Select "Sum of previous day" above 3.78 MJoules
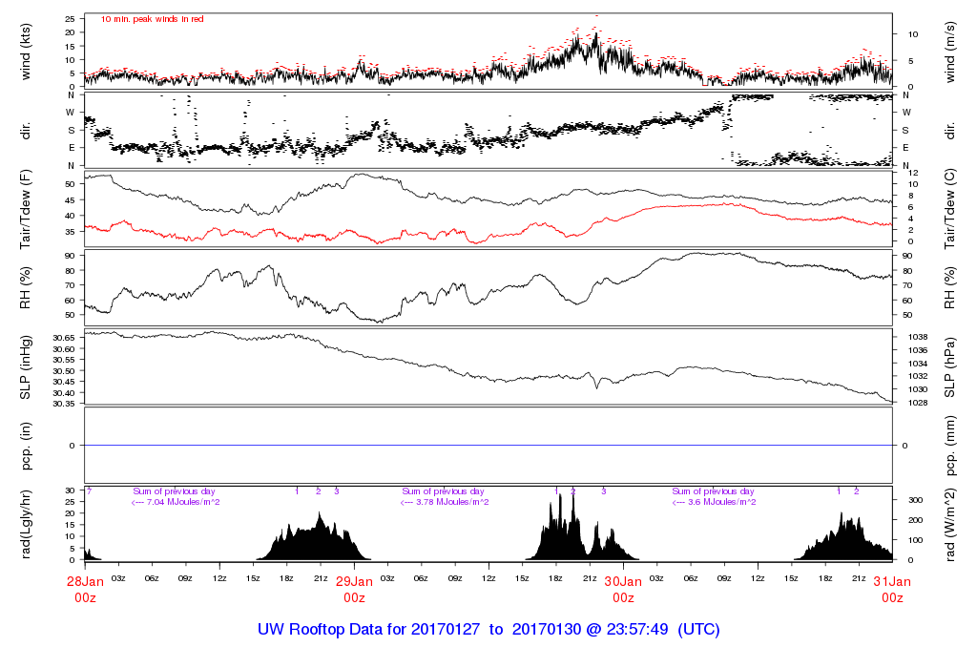The image size is (977, 668). (x=443, y=491)
